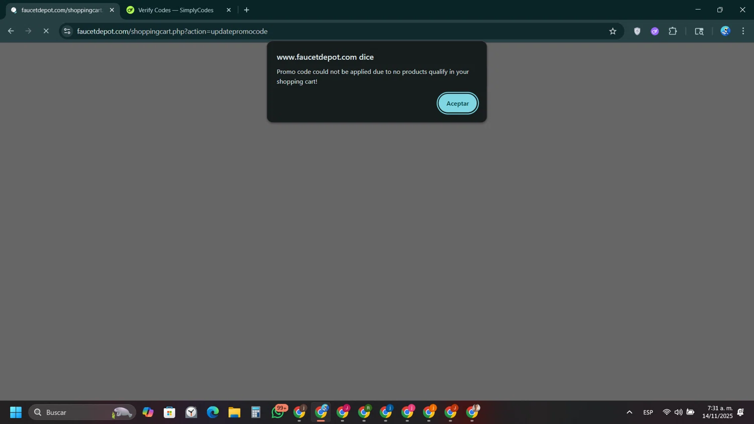Open File Explorer from taskbar
754x424 pixels.
(x=234, y=412)
